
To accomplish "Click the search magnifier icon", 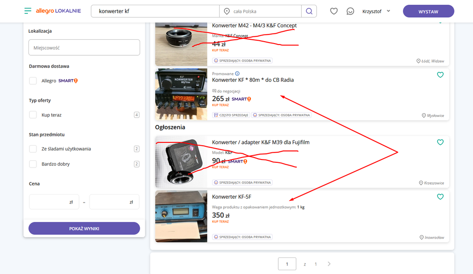I will [309, 10].
